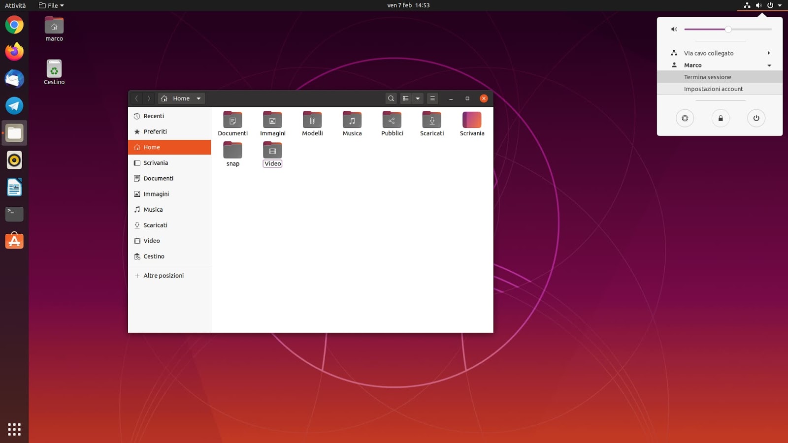Launch Firefox from the dock
Viewport: 788px width, 443px height.
[x=14, y=52]
